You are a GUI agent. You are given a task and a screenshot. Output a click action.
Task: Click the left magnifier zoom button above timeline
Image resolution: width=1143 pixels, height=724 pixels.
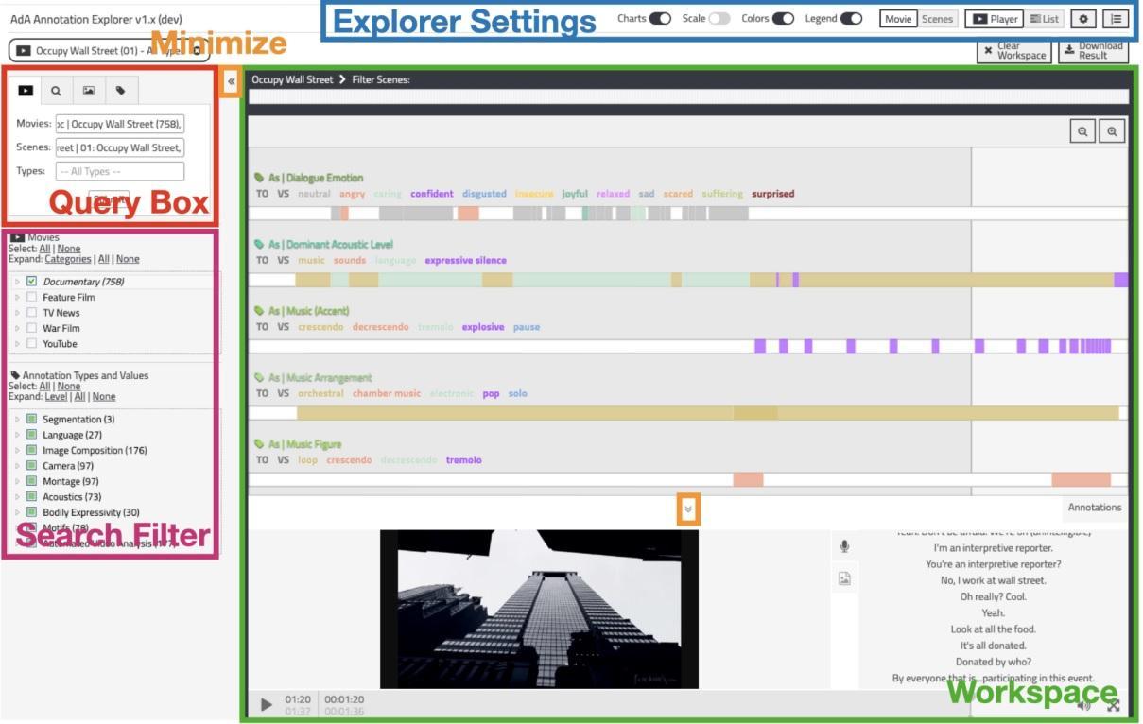click(x=1082, y=132)
